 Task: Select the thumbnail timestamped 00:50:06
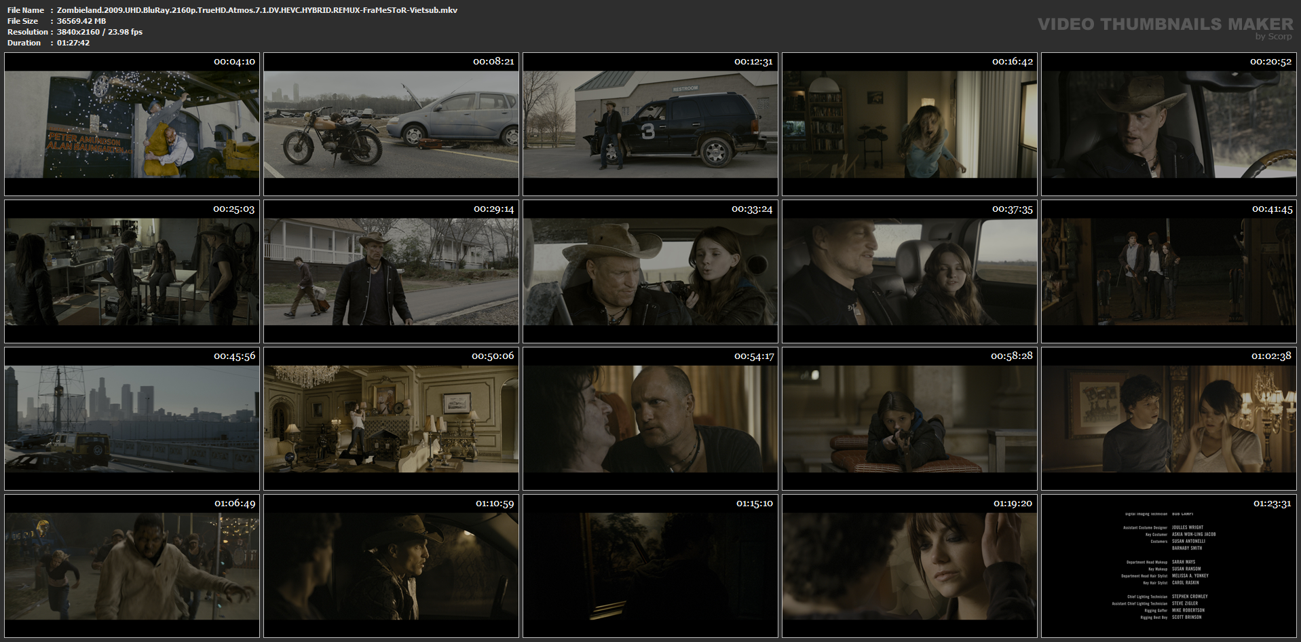[391, 419]
